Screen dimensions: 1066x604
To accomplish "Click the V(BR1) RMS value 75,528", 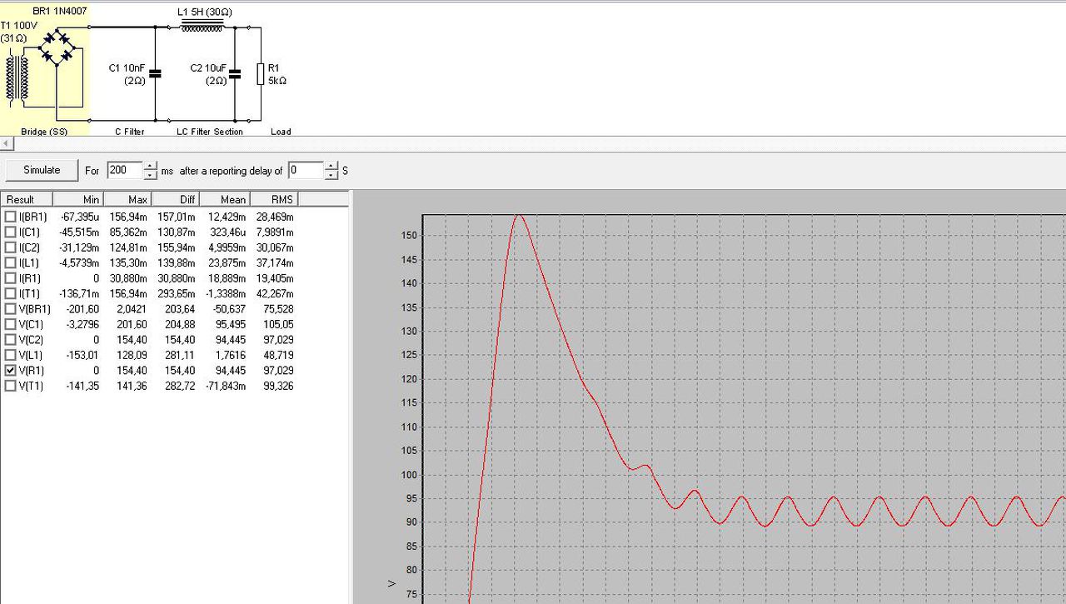I will [x=279, y=309].
